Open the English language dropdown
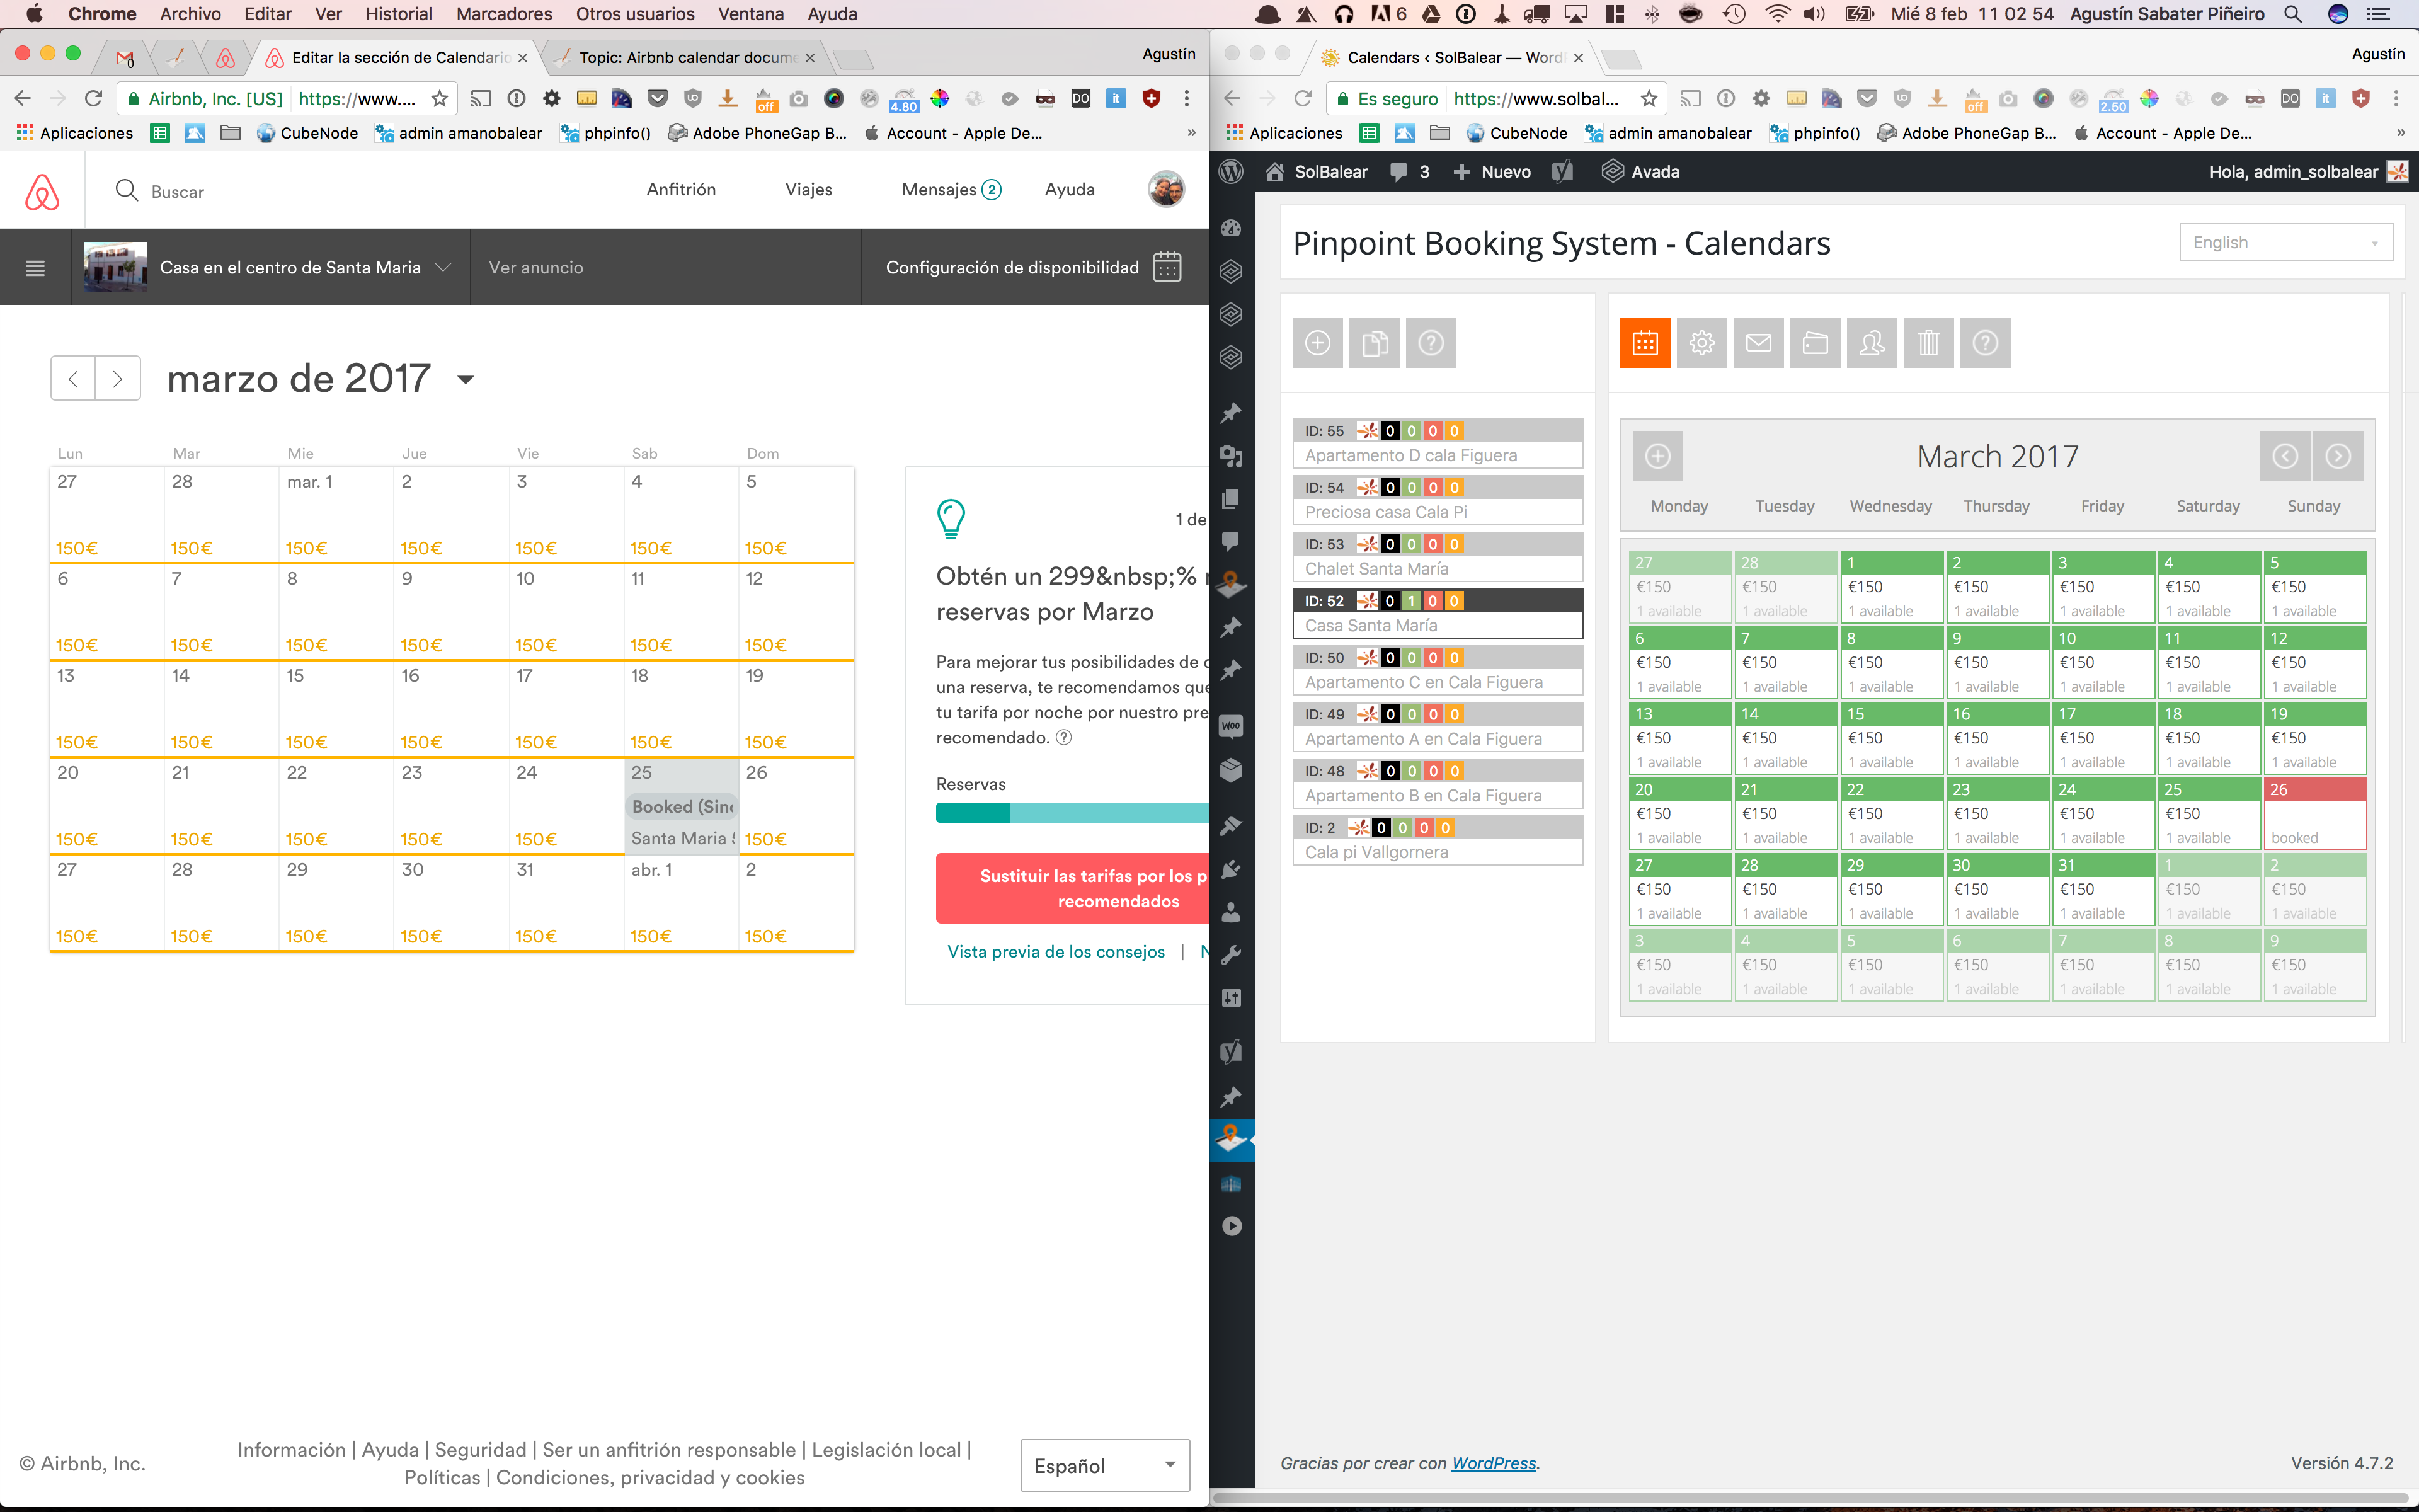 click(x=2286, y=242)
